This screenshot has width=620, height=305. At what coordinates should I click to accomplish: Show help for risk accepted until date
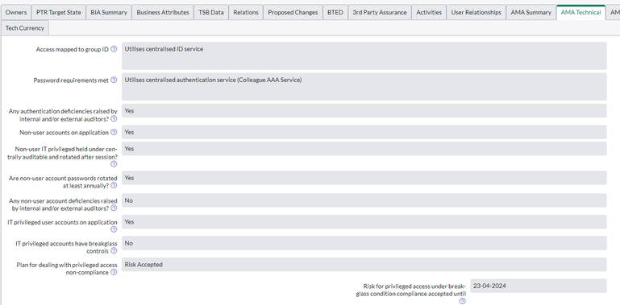(x=463, y=301)
